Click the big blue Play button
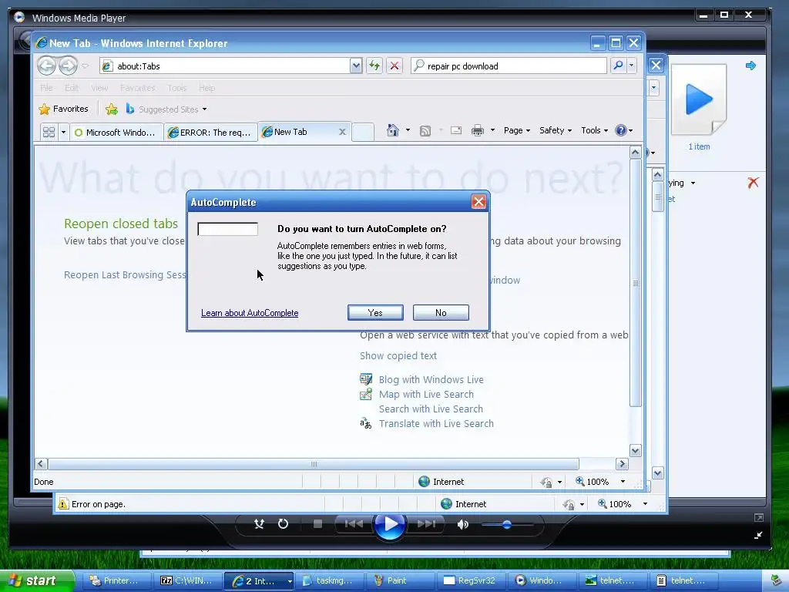This screenshot has height=592, width=789. pos(389,524)
